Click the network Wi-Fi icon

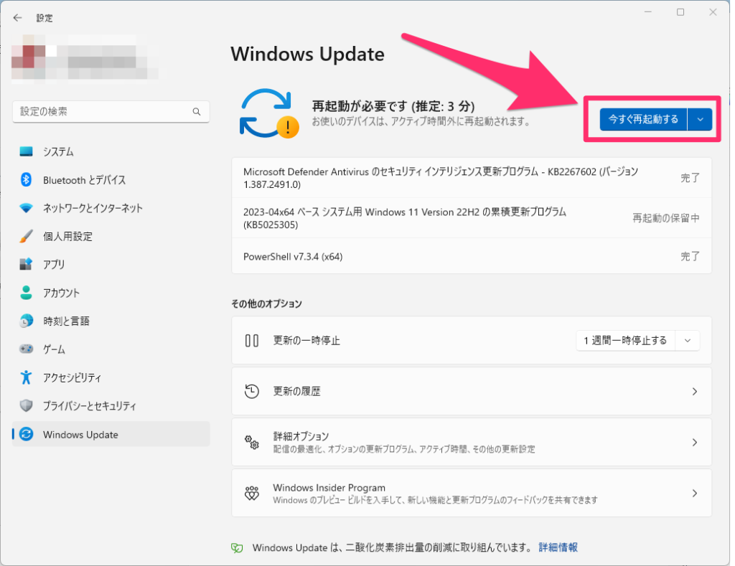click(27, 207)
